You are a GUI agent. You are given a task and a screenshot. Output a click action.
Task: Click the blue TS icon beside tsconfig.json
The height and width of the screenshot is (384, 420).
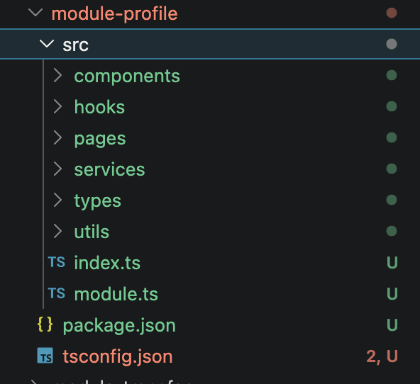pos(45,356)
